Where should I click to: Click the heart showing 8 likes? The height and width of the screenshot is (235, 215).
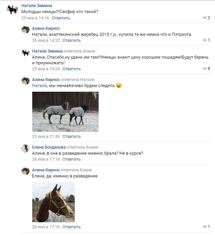click(x=205, y=69)
